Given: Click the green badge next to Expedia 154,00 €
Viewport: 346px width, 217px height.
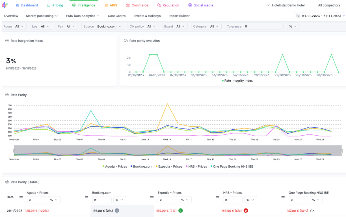Looking at the screenshot, I should pos(180,211).
